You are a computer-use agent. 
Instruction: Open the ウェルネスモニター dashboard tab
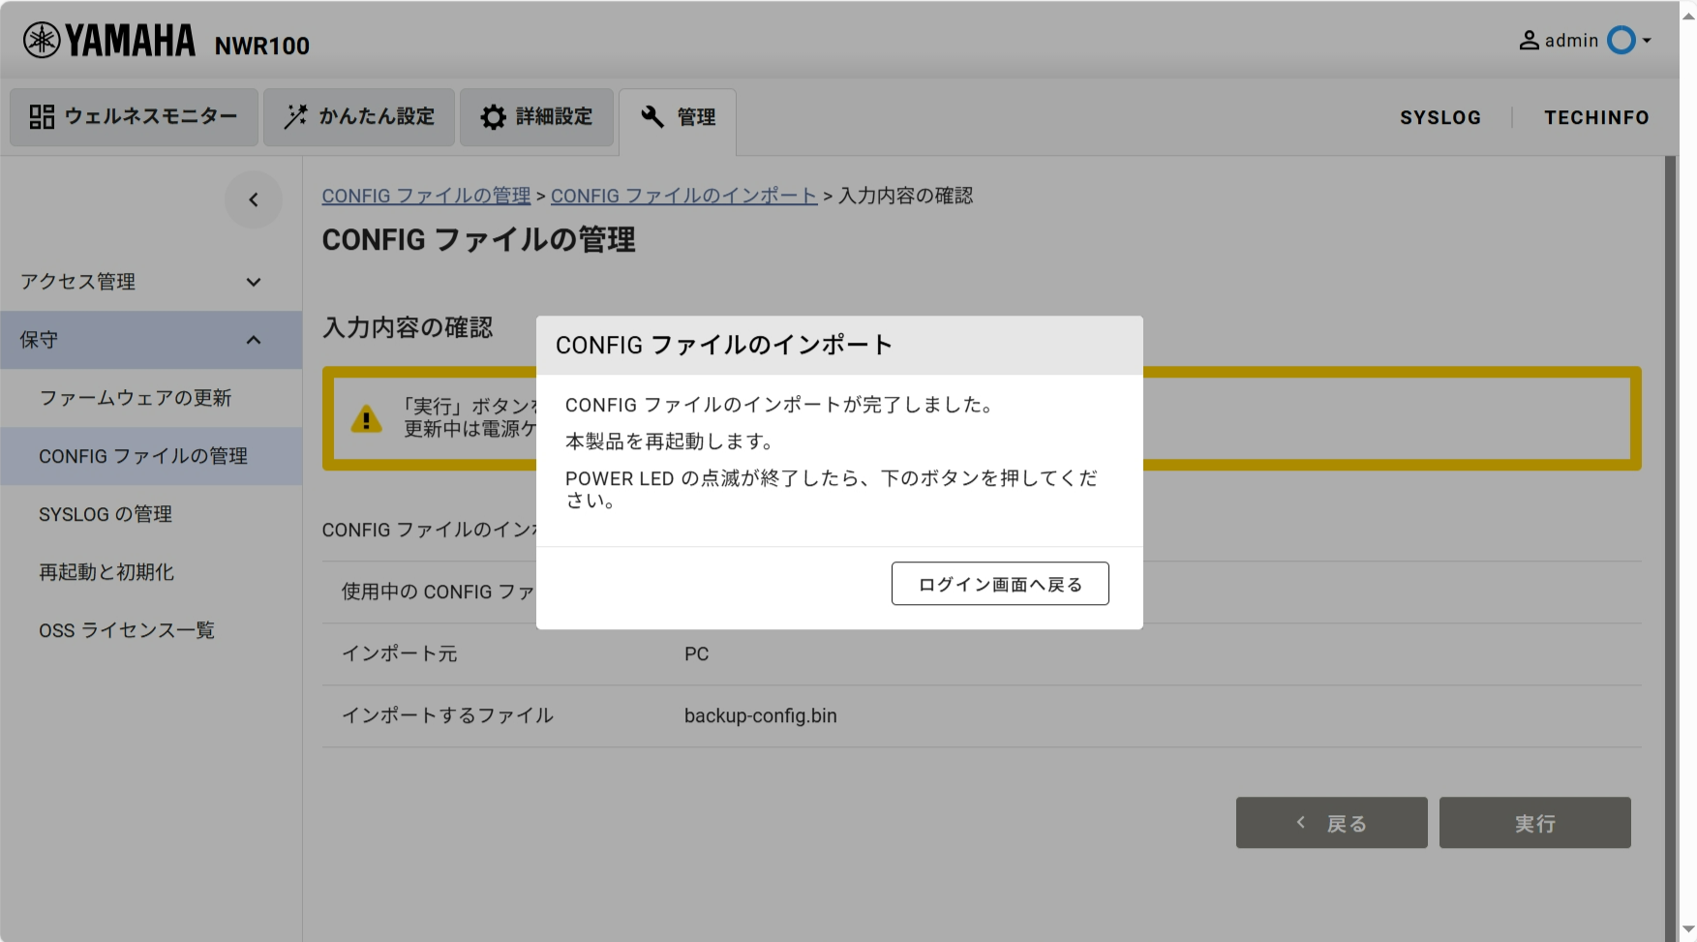(135, 117)
